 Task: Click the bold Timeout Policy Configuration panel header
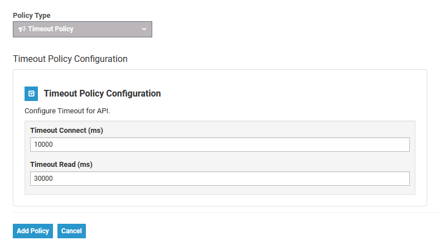102,94
